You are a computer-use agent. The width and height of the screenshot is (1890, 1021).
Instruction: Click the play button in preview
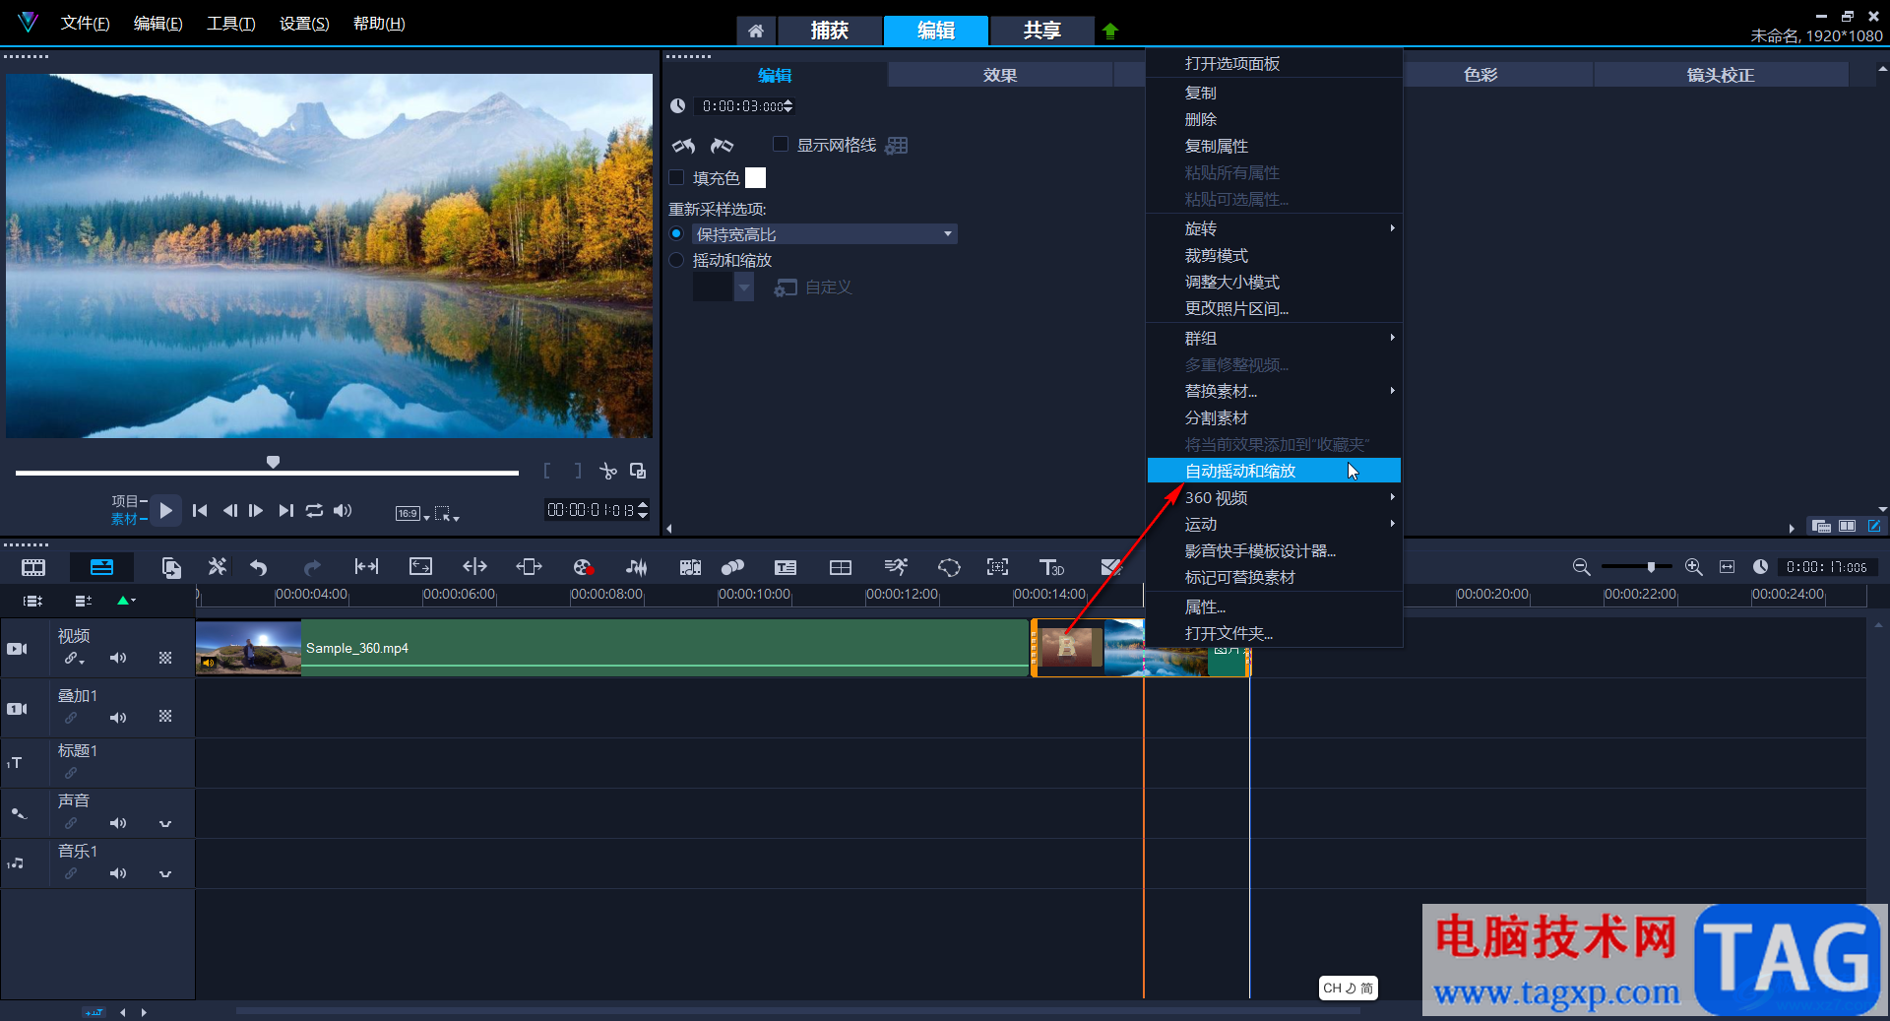click(x=165, y=510)
